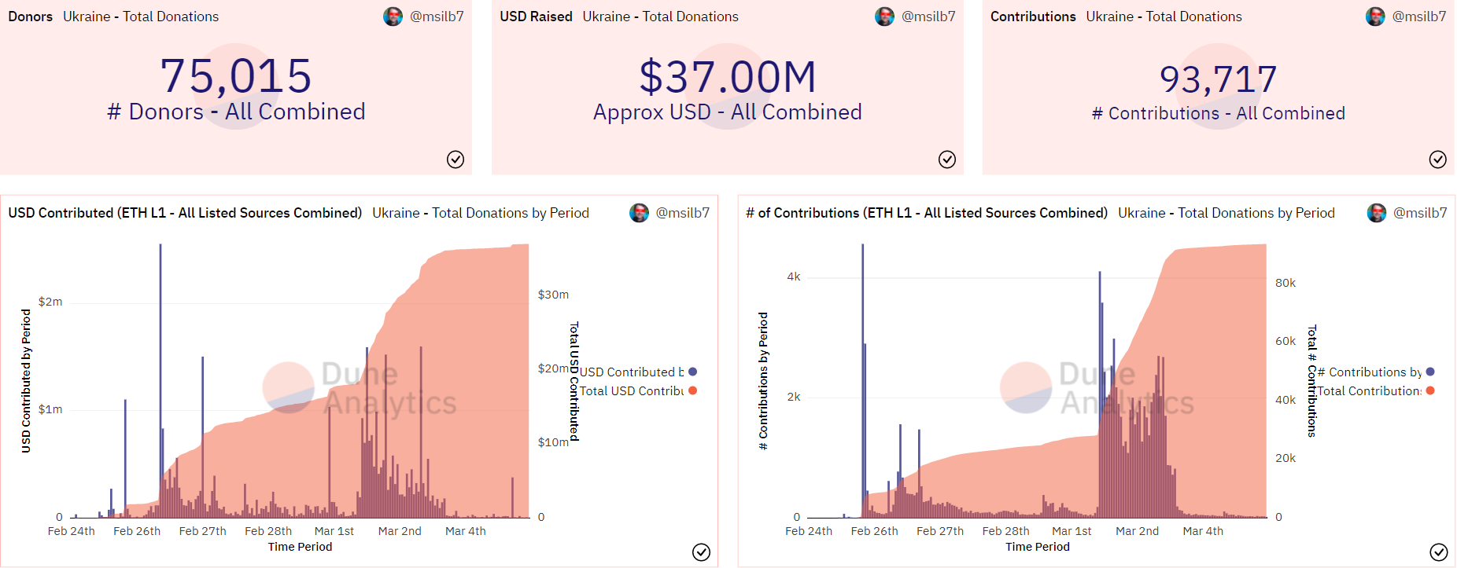The image size is (1457, 568).
Task: Open msilb7 avatar on Contributions card
Action: pyautogui.click(x=1375, y=16)
